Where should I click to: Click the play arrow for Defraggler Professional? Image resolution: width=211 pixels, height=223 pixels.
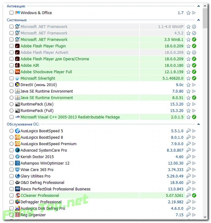194,202
